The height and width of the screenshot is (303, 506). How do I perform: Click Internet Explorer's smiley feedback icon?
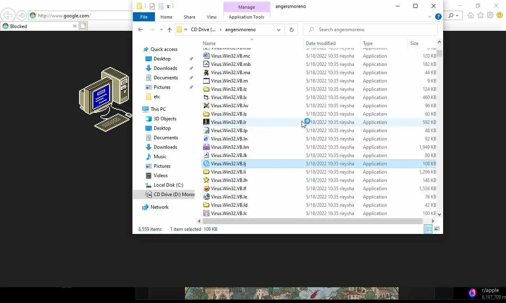(x=500, y=15)
